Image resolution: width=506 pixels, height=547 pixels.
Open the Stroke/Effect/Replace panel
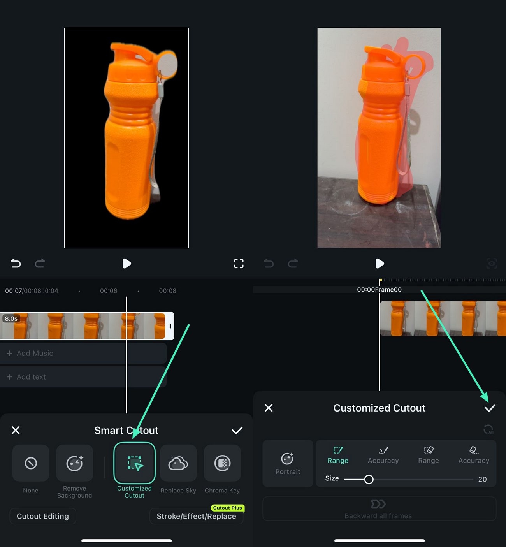(196, 516)
